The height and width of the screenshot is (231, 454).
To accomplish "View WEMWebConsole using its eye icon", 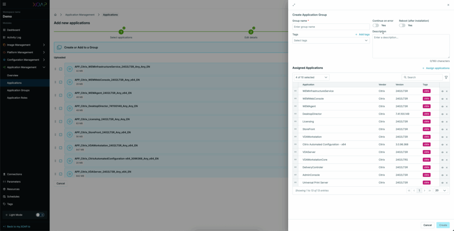I will tap(442, 99).
